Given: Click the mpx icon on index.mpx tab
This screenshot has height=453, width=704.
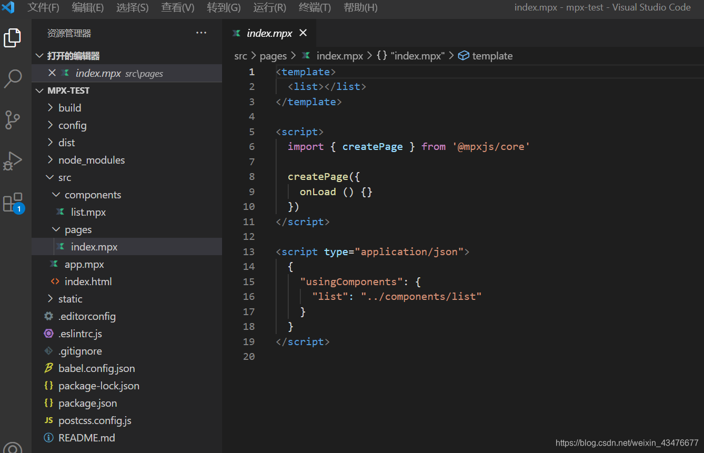Looking at the screenshot, I should 236,33.
